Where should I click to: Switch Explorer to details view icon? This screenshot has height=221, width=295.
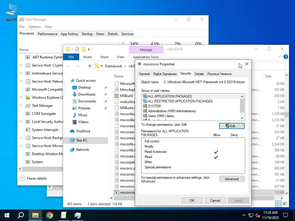278,204
